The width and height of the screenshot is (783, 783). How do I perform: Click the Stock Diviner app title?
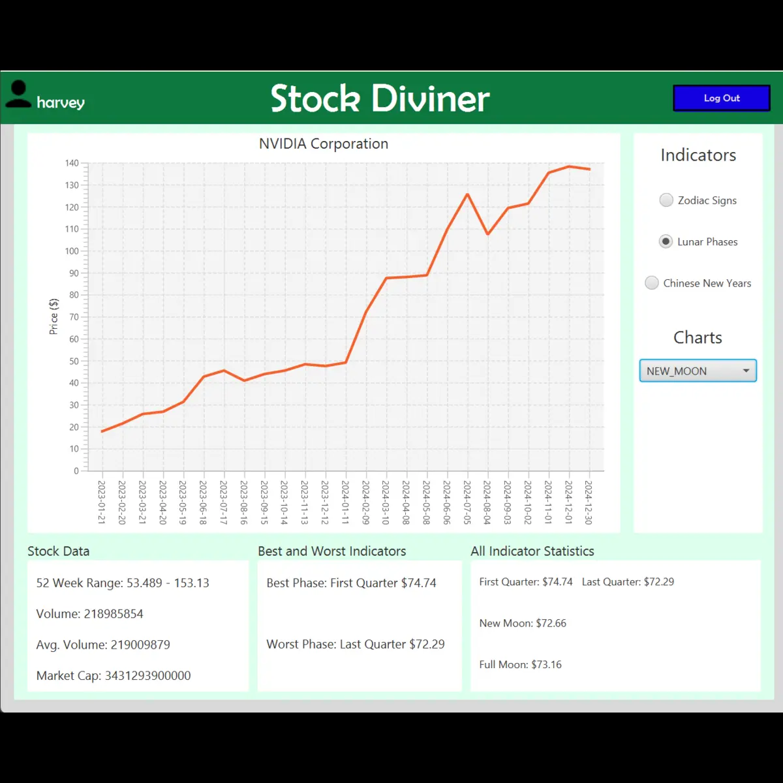(379, 98)
